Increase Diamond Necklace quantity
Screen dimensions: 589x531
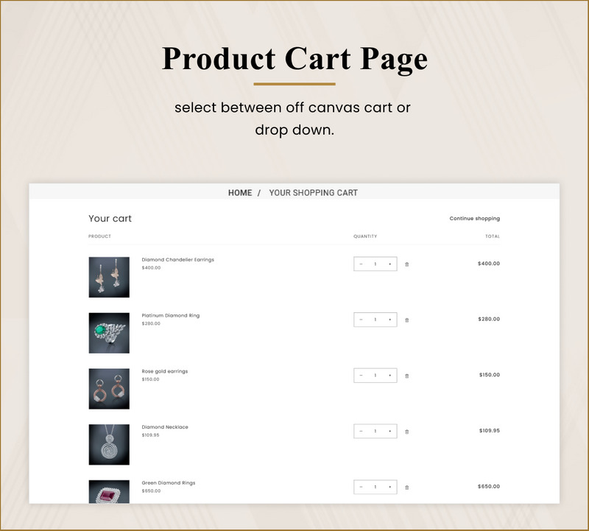tap(389, 432)
